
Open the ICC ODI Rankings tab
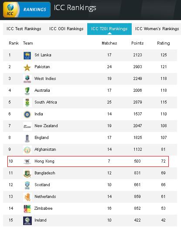point(66,29)
